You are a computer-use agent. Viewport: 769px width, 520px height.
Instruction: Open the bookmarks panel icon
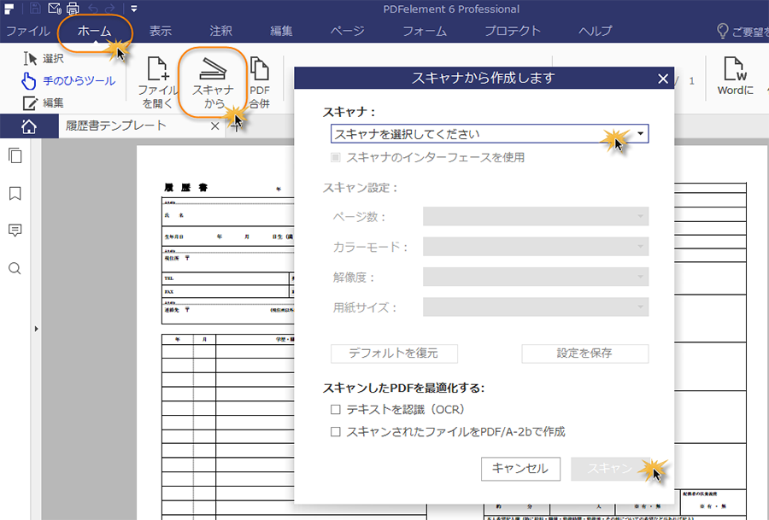[15, 193]
